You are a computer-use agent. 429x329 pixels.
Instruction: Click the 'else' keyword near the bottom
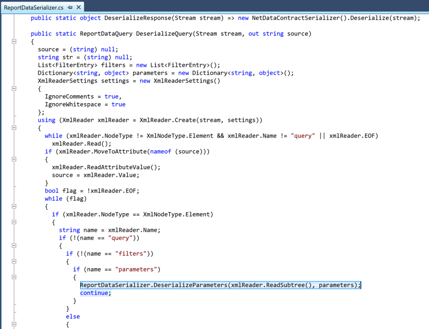pos(73,316)
